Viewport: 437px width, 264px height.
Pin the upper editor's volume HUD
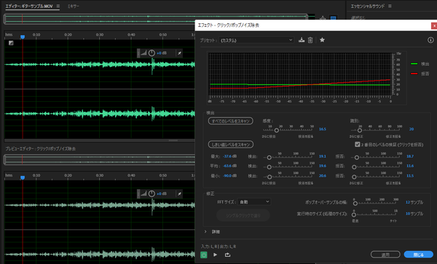[x=179, y=53]
